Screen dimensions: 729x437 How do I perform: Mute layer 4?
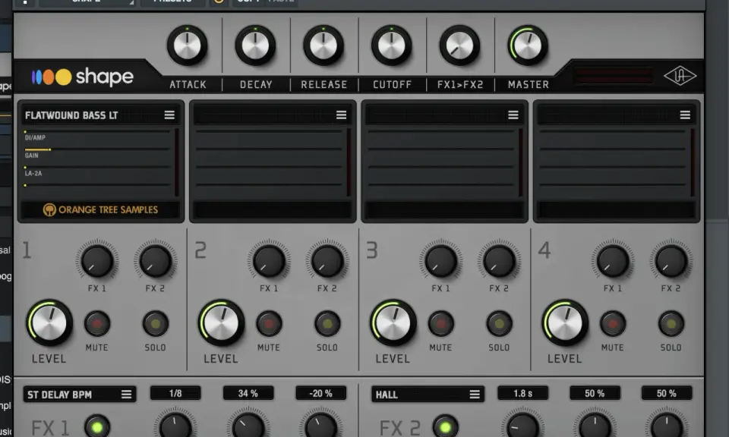[613, 324]
